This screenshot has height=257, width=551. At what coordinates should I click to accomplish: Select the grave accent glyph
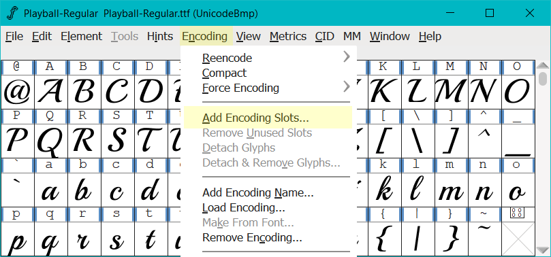(x=18, y=190)
